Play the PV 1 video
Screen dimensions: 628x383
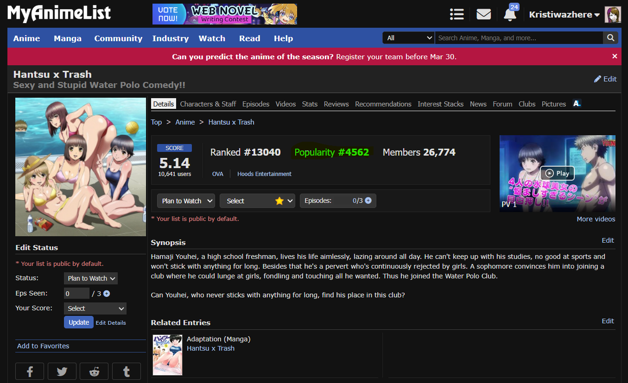(x=557, y=173)
